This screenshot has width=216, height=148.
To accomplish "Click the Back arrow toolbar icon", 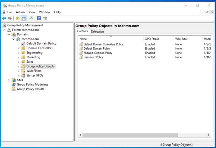I will tap(4, 18).
